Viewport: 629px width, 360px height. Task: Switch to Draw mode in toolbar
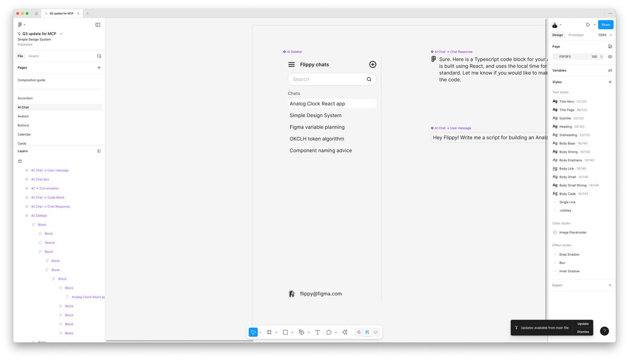(359, 332)
